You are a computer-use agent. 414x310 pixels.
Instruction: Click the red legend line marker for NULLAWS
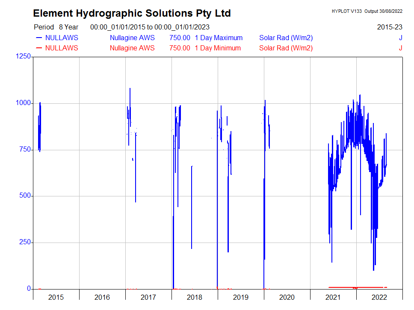(39, 48)
